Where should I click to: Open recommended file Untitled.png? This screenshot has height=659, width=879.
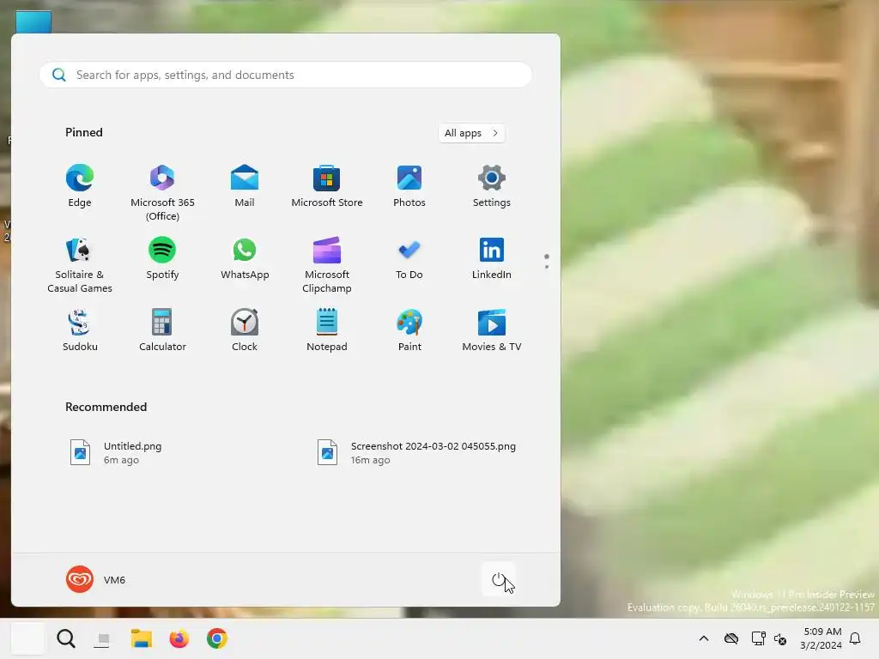pos(116,453)
